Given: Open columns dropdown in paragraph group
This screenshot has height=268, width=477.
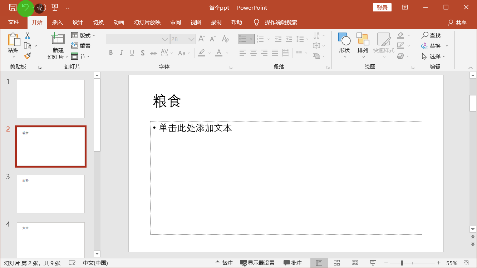Looking at the screenshot, I should tap(301, 53).
